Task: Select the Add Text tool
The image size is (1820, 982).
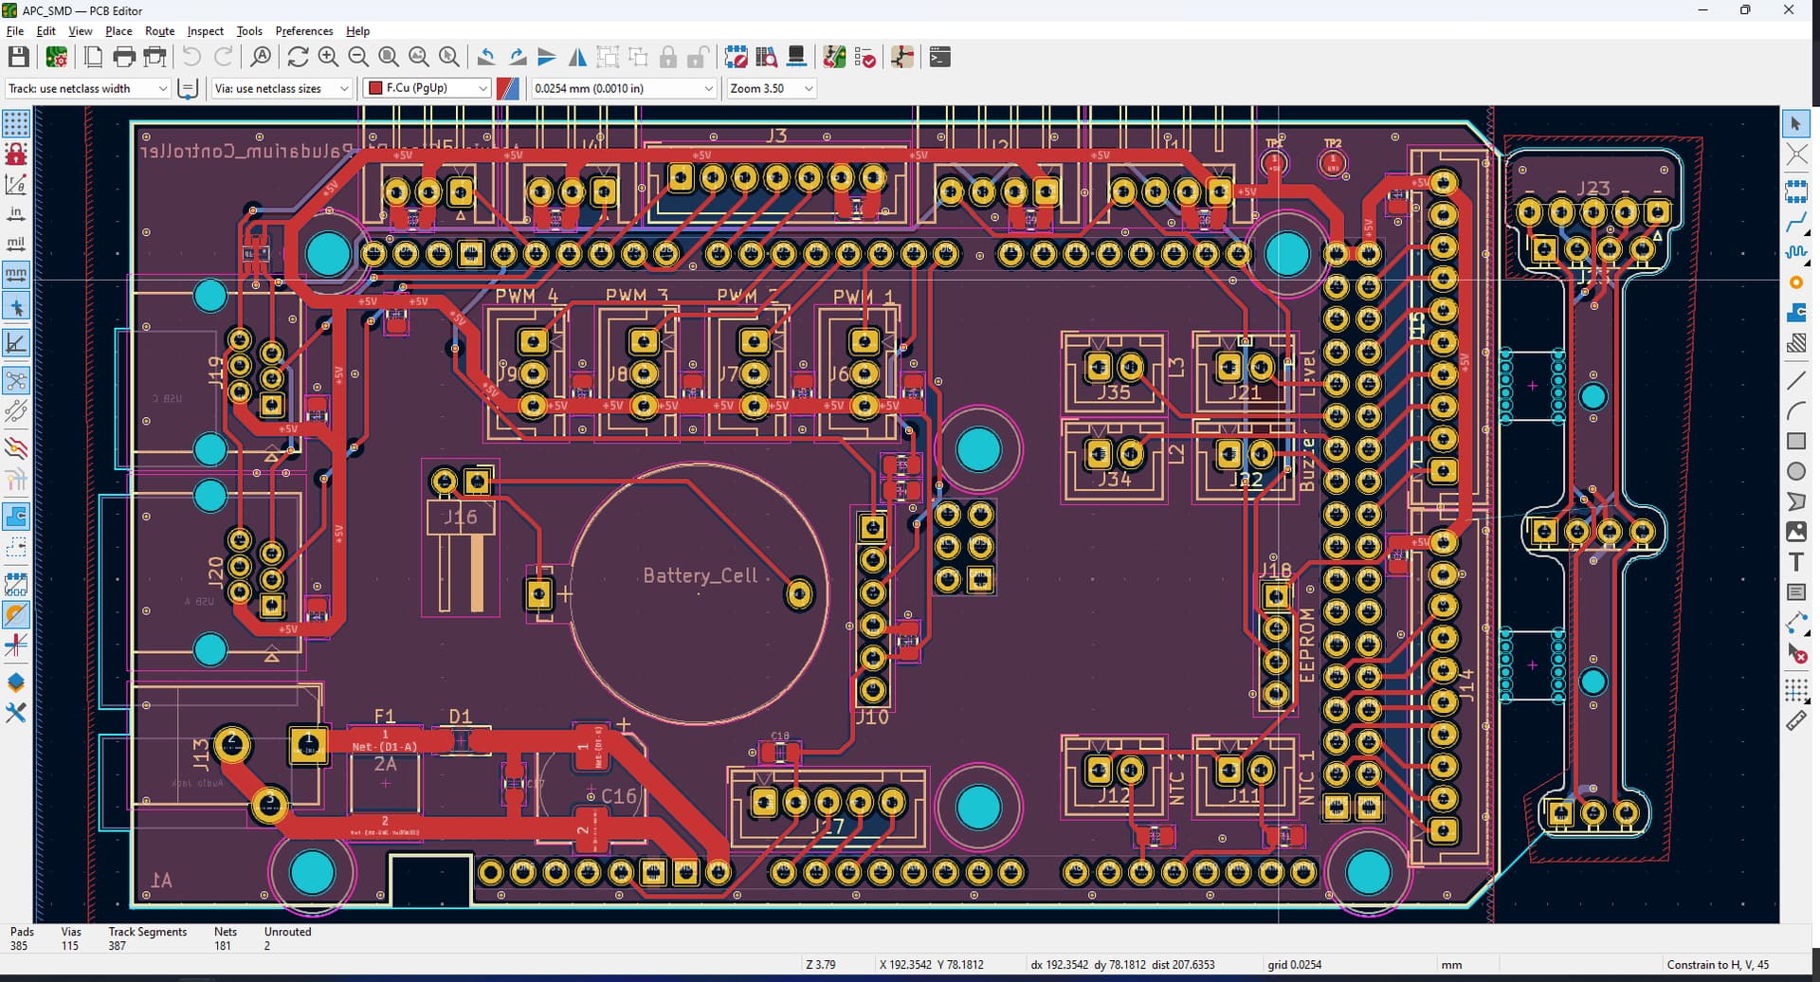Action: pyautogui.click(x=1797, y=561)
